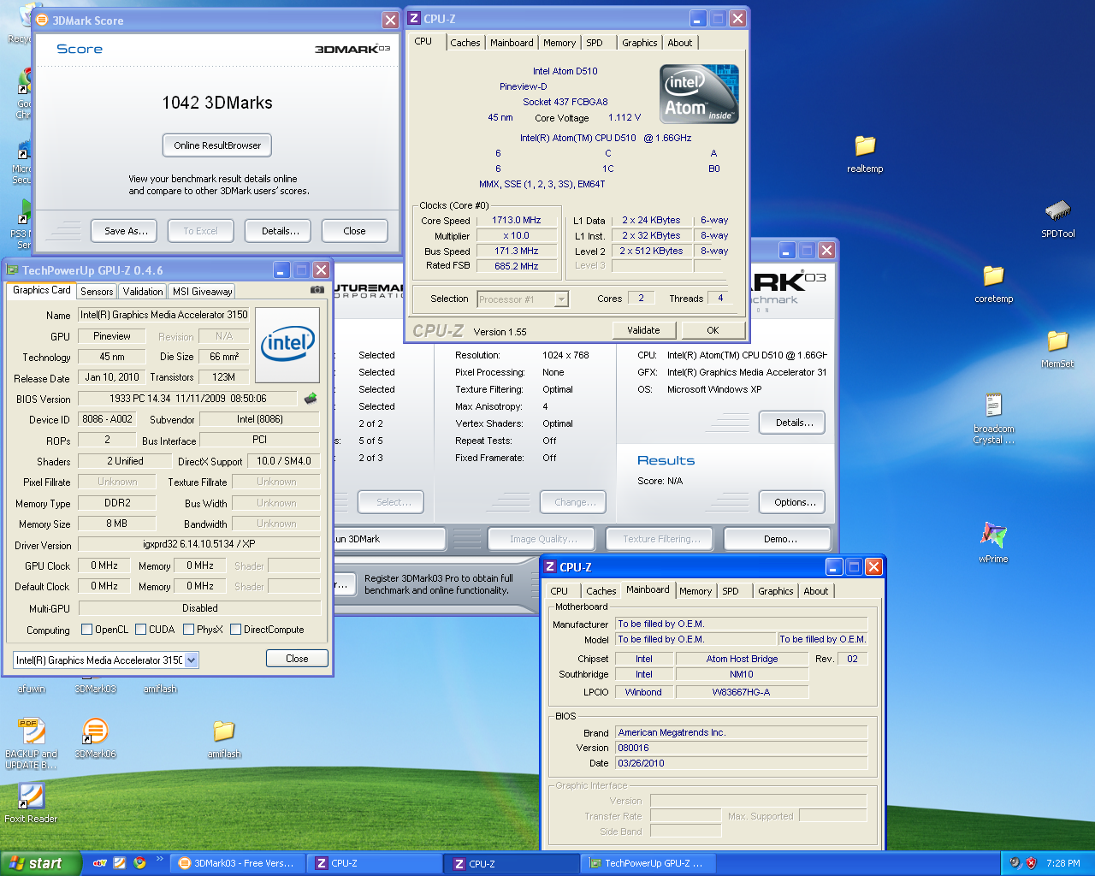The width and height of the screenshot is (1095, 876).
Task: Click Save As... in 3DMark Score window
Action: pyautogui.click(x=127, y=231)
